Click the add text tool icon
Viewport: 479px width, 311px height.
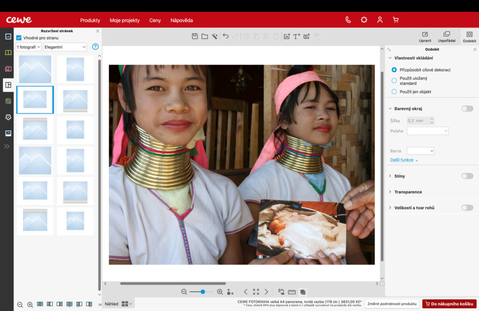pos(297,36)
